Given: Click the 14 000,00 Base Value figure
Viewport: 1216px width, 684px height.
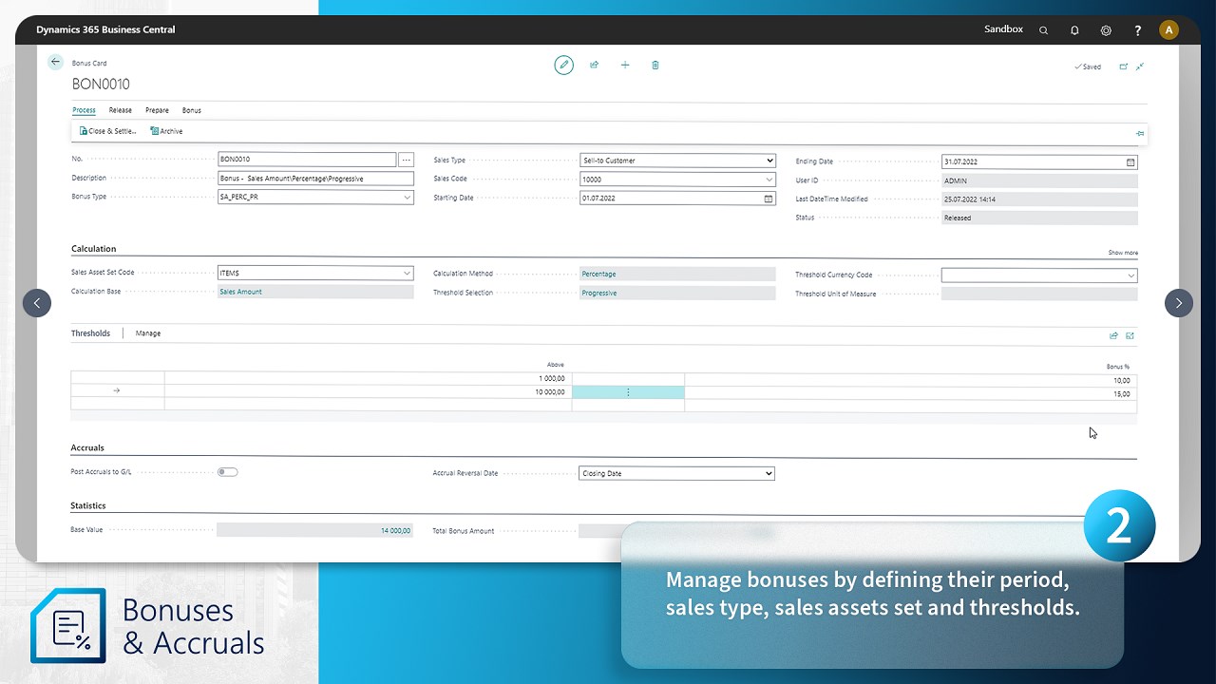Looking at the screenshot, I should point(396,531).
